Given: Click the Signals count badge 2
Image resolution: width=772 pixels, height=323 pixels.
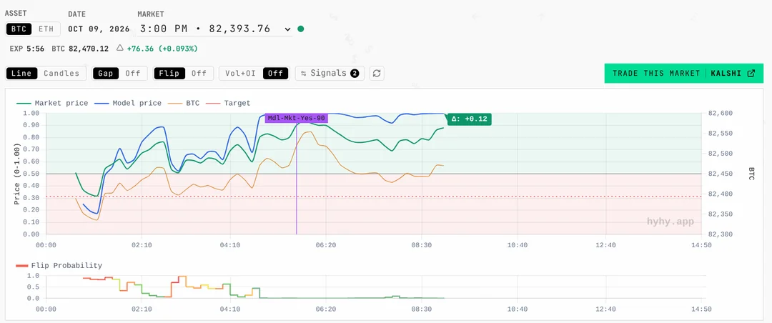Looking at the screenshot, I should 355,74.
